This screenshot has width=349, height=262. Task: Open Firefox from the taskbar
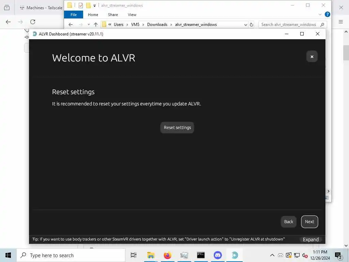point(167,255)
